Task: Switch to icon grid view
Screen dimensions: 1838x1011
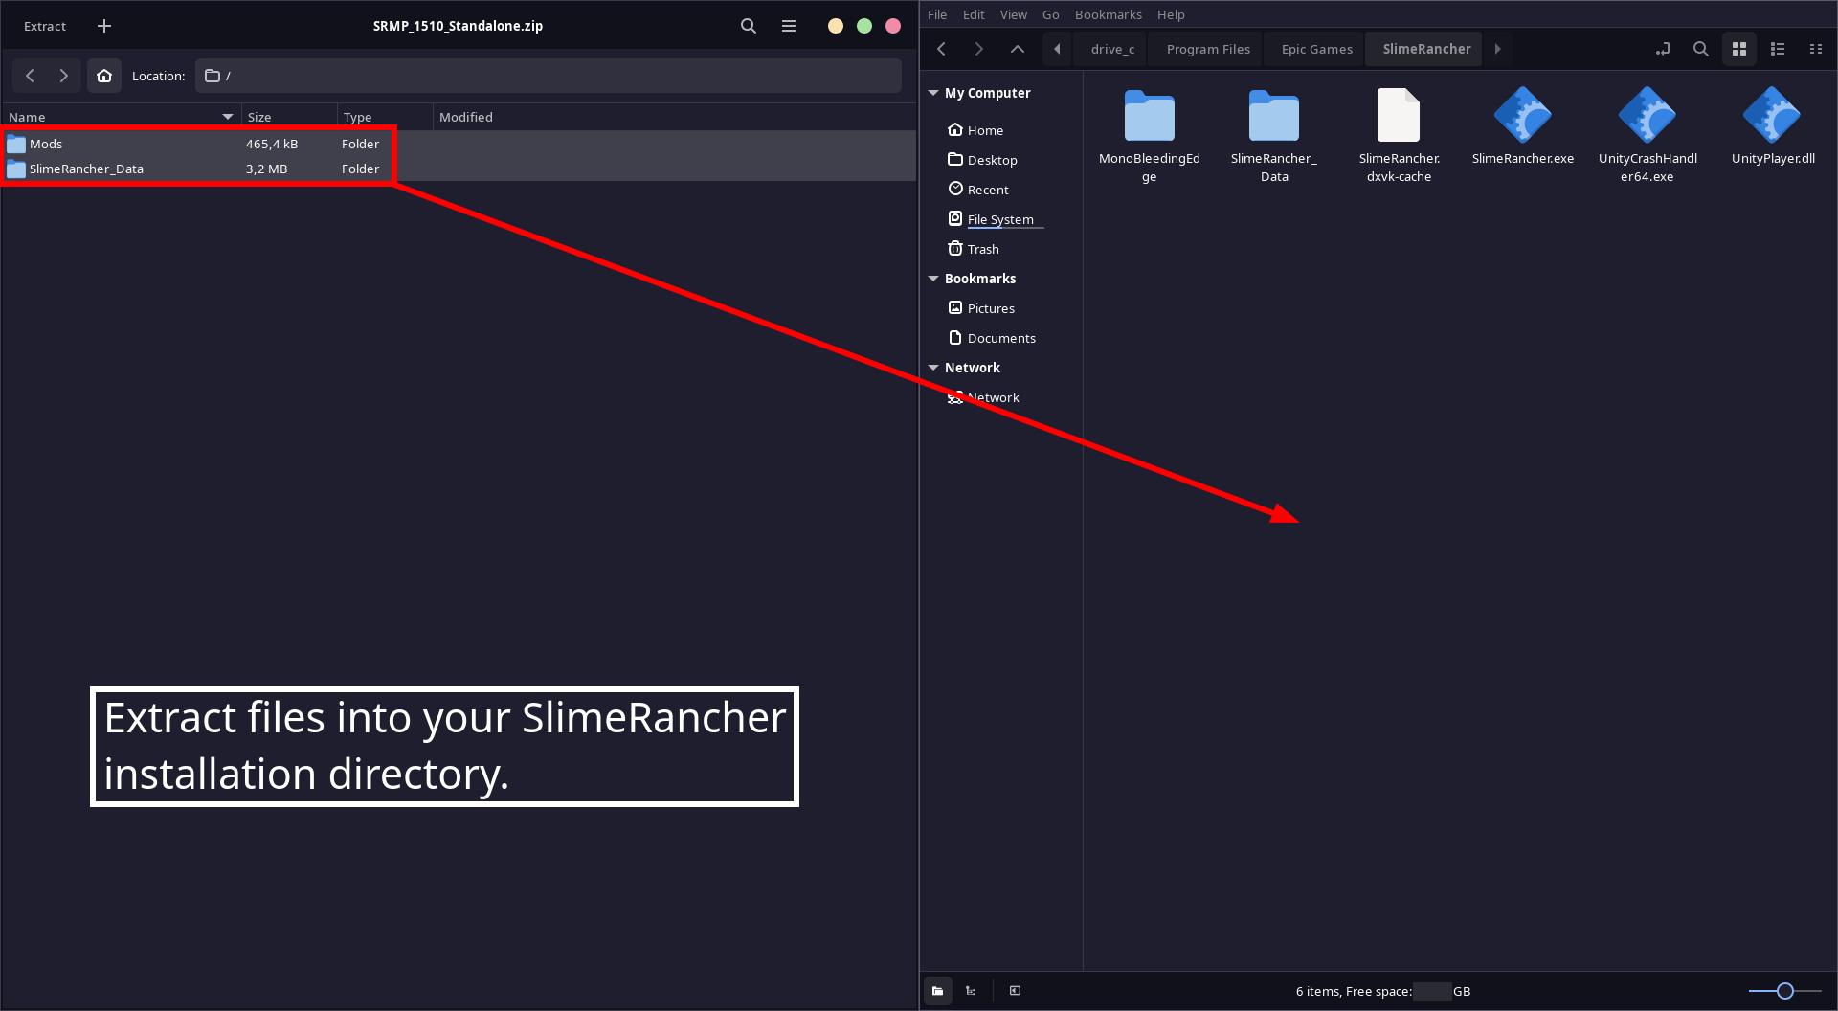Action: [x=1738, y=49]
